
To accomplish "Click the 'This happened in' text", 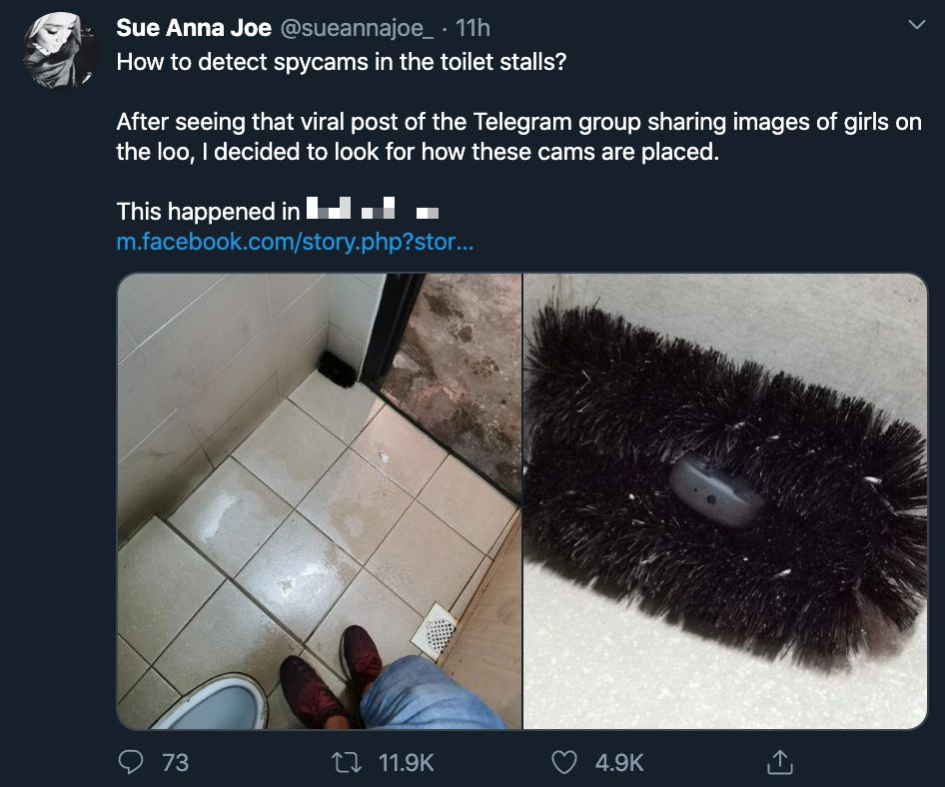I will (x=208, y=212).
